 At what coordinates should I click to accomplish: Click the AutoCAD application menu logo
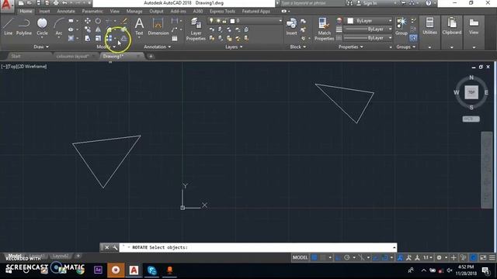pos(7,5)
